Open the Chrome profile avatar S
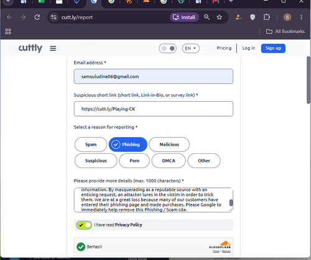This screenshot has height=260, width=311. click(x=287, y=17)
